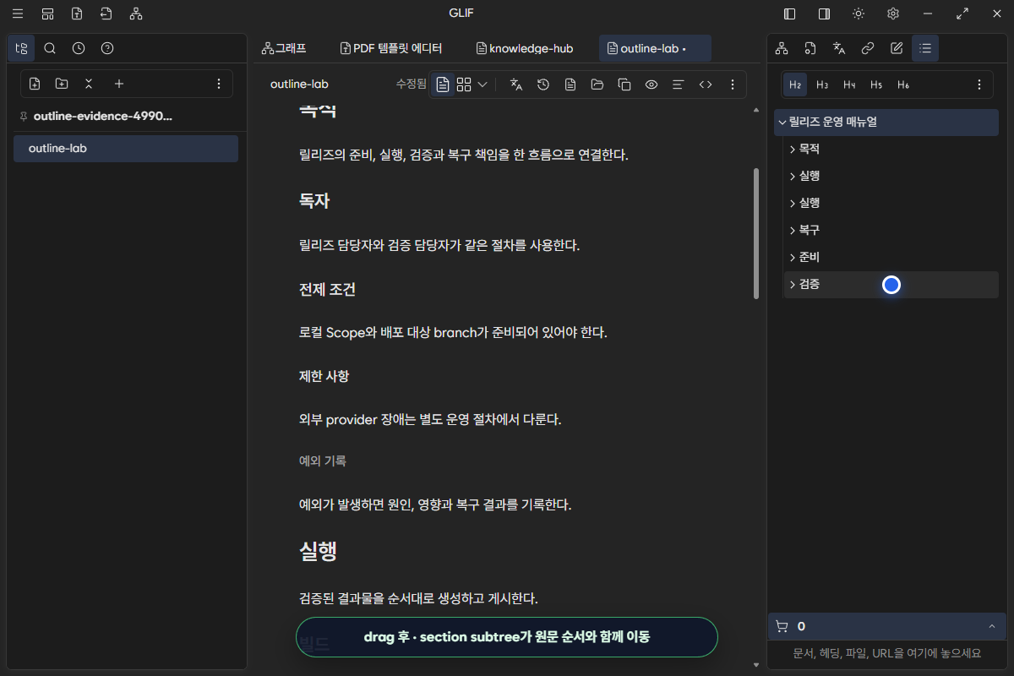
Task: Select H5 heading level filter
Action: coord(876,84)
